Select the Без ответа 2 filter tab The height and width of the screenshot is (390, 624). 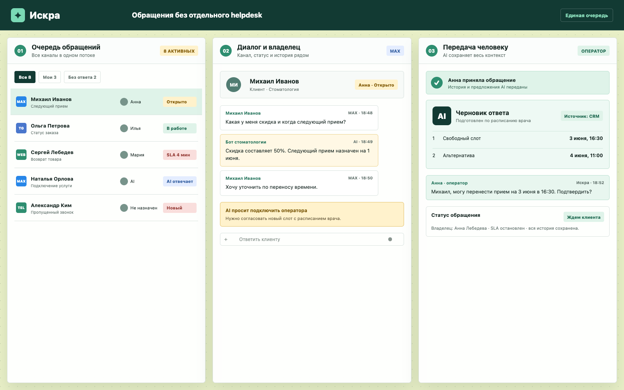pos(82,77)
